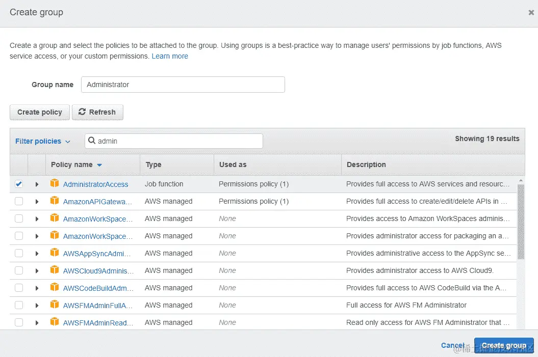Open the Learn more link
The image size is (538, 357).
click(x=170, y=56)
